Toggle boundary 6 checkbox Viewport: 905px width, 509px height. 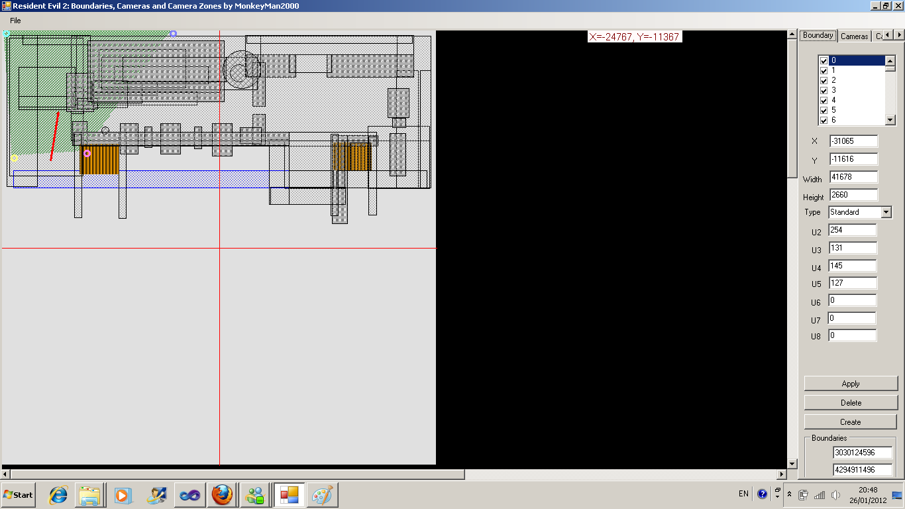[x=824, y=121]
